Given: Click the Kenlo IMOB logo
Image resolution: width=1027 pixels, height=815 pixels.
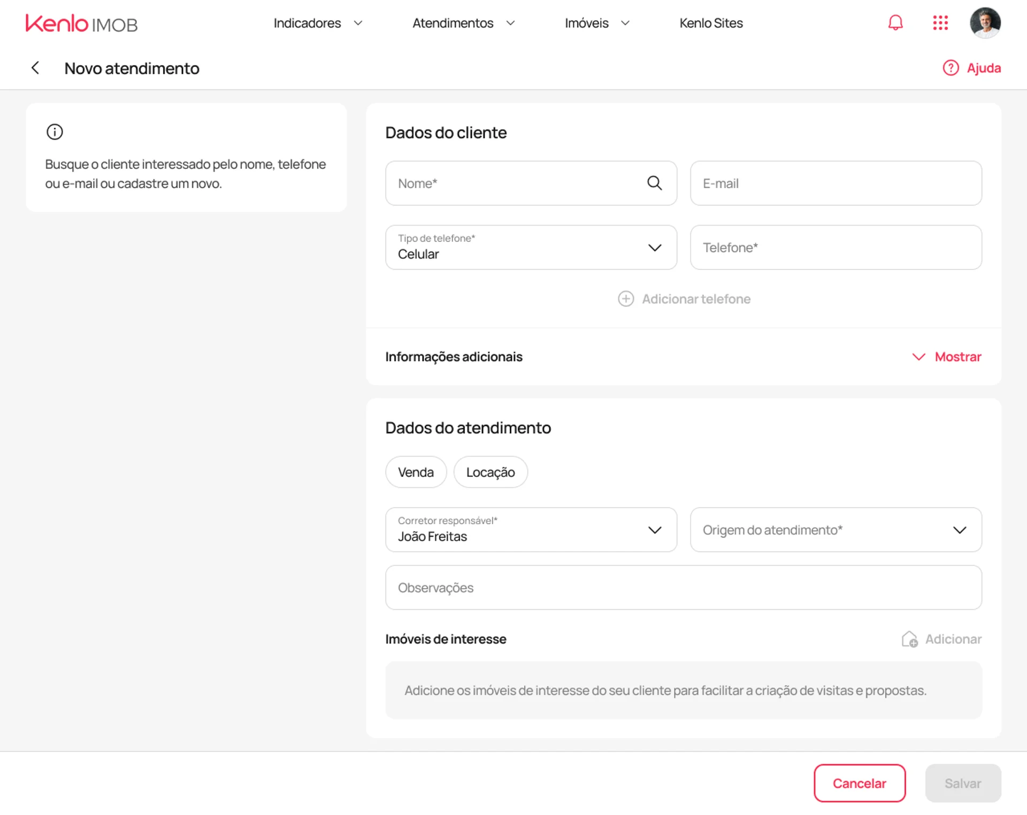Looking at the screenshot, I should [81, 23].
